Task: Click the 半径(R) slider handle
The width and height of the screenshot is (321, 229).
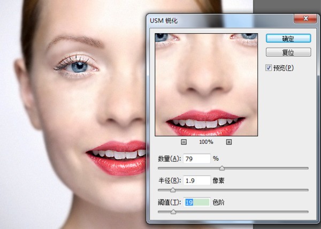Action: (x=173, y=190)
